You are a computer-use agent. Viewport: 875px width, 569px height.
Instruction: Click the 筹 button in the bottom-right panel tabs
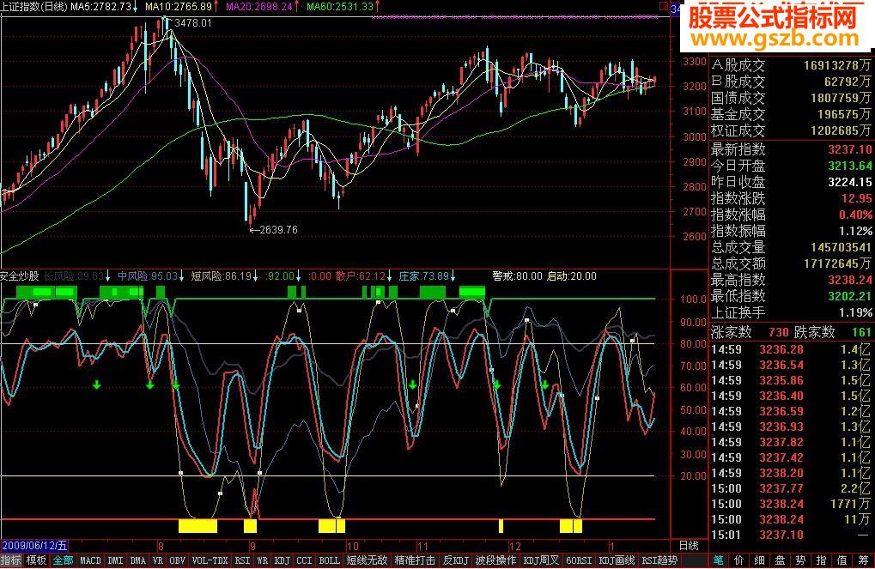(x=863, y=560)
